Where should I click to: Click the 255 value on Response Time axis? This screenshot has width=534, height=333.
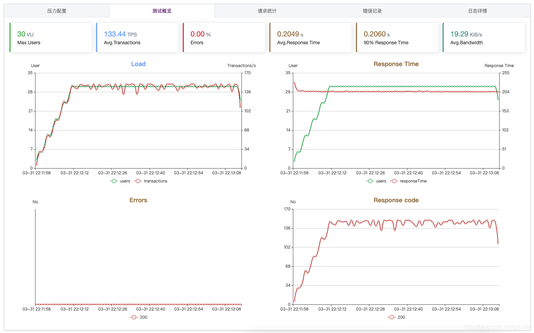506,73
